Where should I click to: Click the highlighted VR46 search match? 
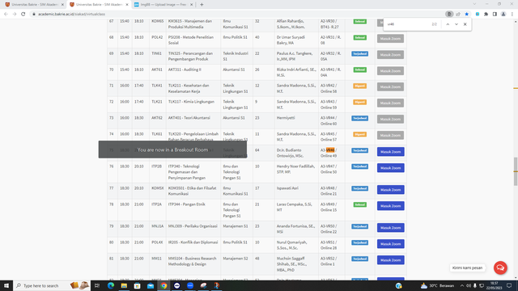(330, 150)
